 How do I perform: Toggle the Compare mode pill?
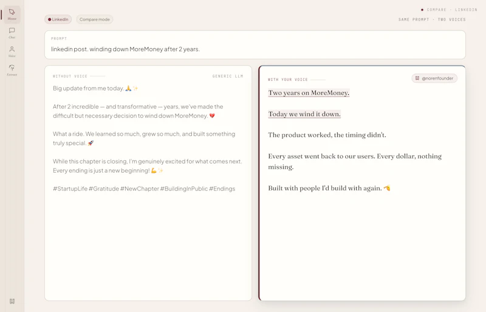(x=95, y=19)
